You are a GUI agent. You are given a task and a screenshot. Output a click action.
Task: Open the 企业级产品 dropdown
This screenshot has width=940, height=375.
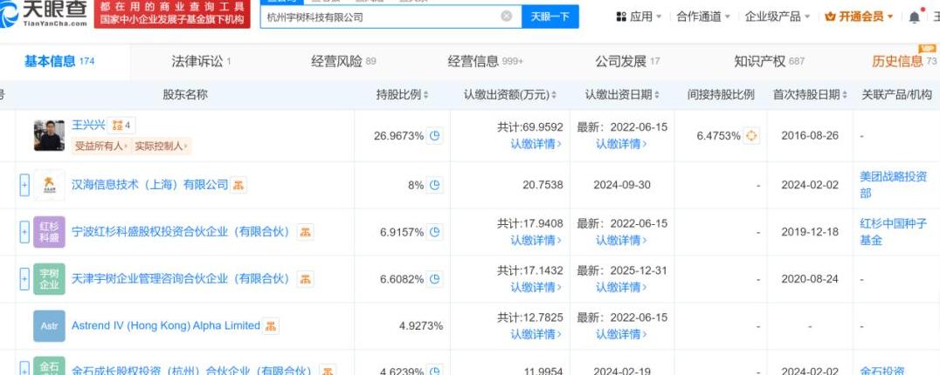[x=778, y=17]
